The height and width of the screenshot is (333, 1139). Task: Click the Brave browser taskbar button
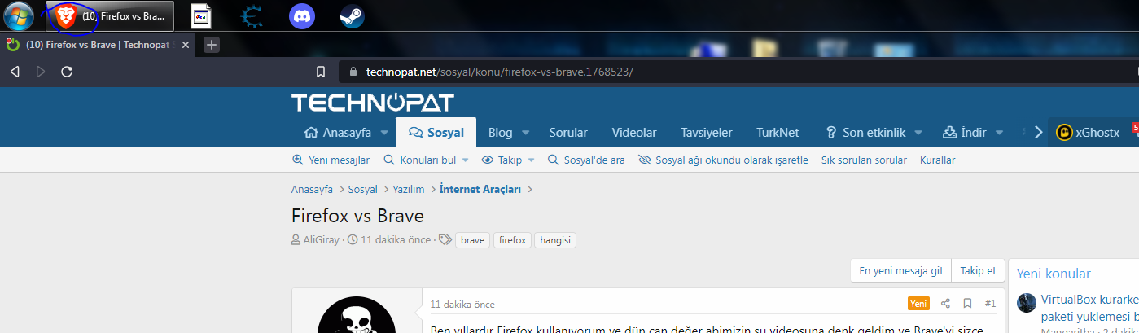110,15
